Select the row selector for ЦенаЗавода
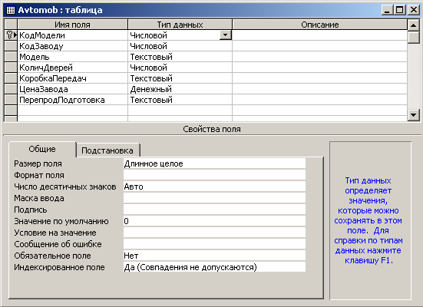 click(x=11, y=89)
